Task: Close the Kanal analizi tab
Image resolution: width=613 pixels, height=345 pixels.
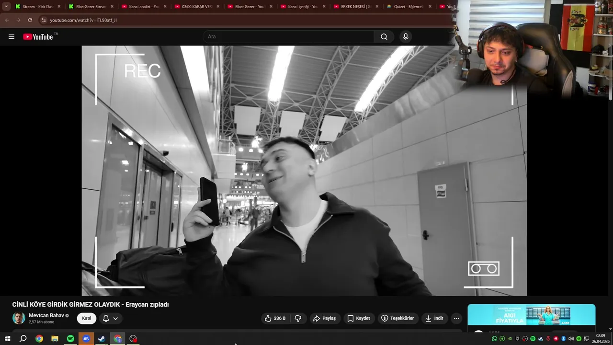Action: click(x=165, y=7)
